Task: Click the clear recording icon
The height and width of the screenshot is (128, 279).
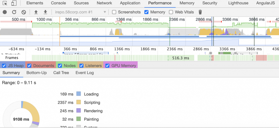Action: (x=24, y=12)
